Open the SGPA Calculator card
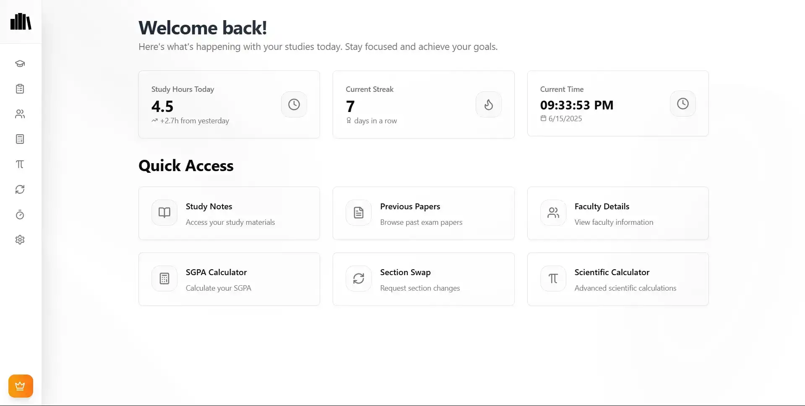This screenshot has width=805, height=406. 229,279
